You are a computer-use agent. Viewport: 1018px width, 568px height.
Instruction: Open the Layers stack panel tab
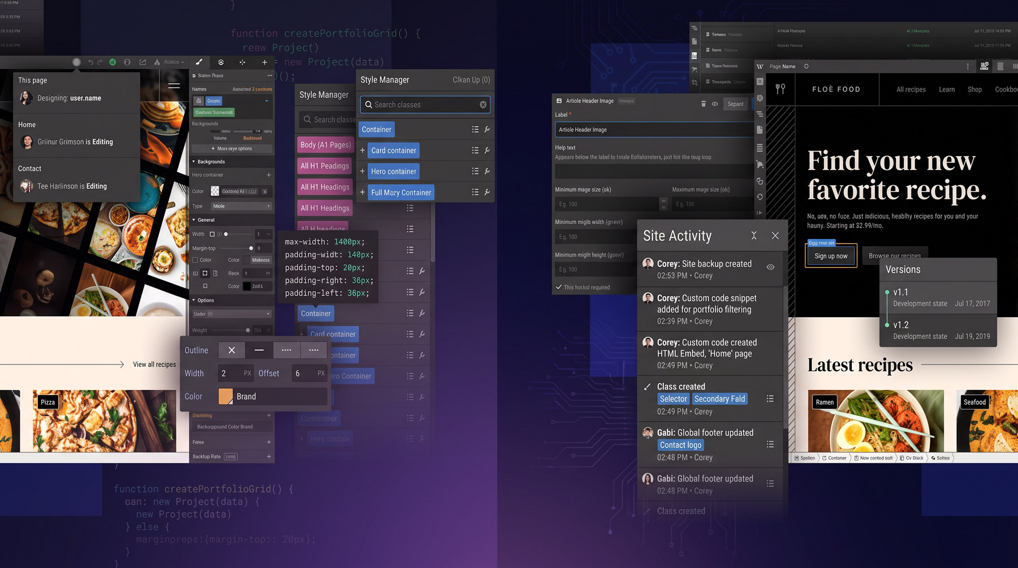pyautogui.click(x=221, y=62)
